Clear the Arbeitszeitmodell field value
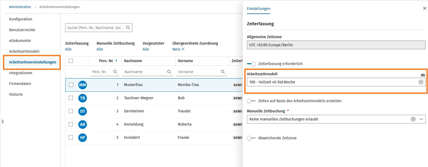The width and height of the screenshot is (428, 167). pos(421,82)
